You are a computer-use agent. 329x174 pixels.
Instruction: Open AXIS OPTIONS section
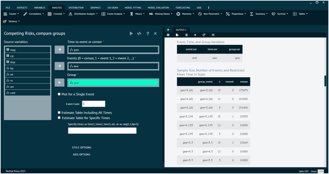82,155
